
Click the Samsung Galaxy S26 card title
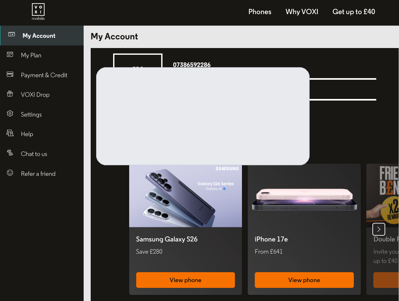167,239
